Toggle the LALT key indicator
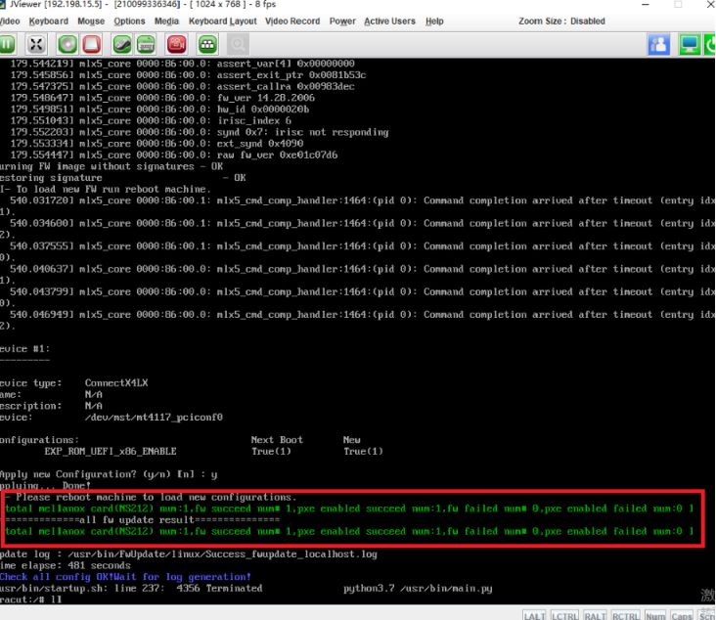The height and width of the screenshot is (620, 716). click(x=534, y=615)
